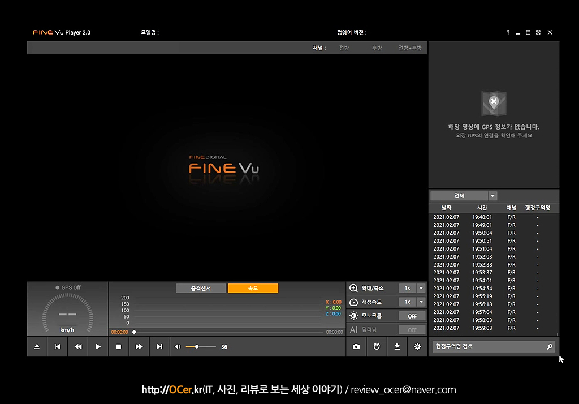Screen dimensions: 579x404
Task: Select recording at 19:52:38
Action: tap(493, 265)
